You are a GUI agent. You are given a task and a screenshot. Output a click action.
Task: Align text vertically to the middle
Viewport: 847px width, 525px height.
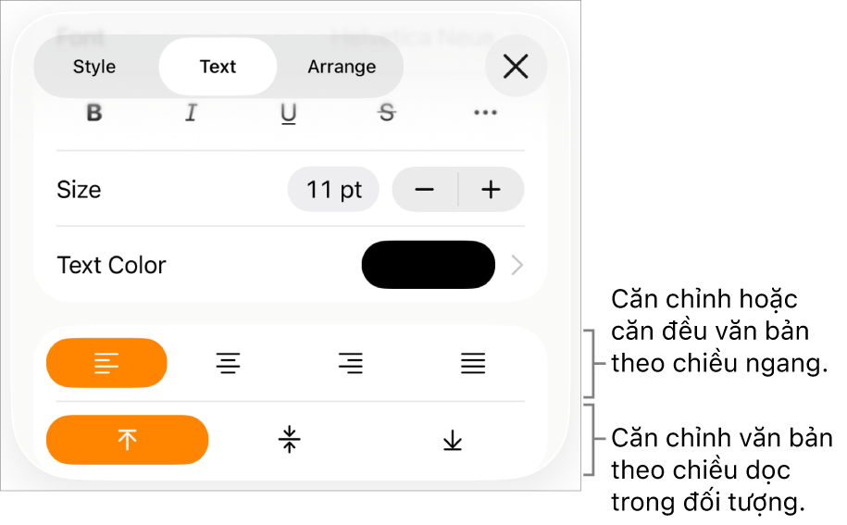click(x=290, y=440)
